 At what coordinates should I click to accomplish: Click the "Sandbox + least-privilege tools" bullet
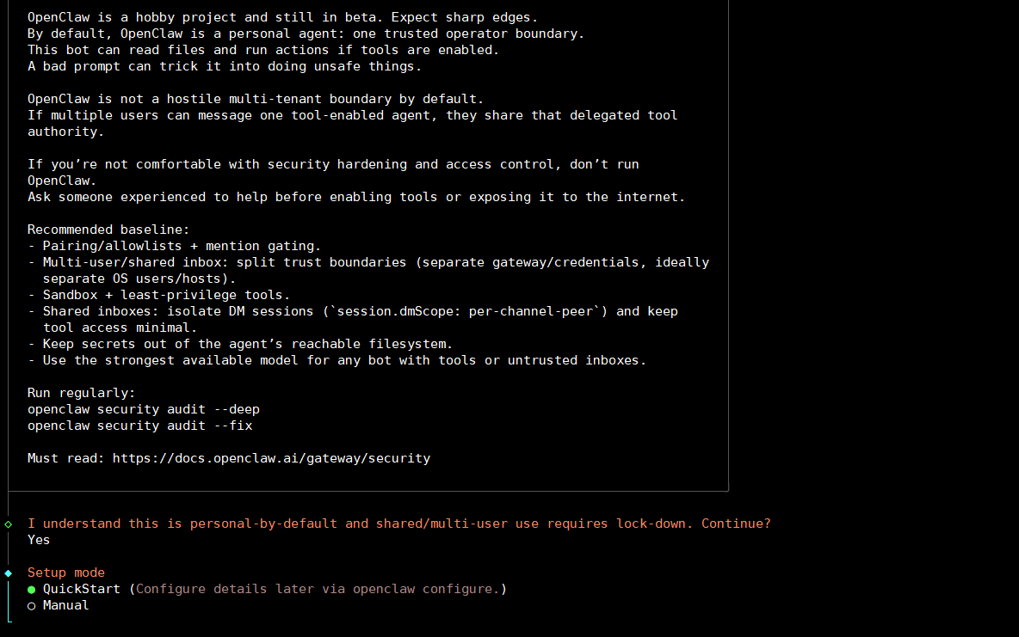166,295
